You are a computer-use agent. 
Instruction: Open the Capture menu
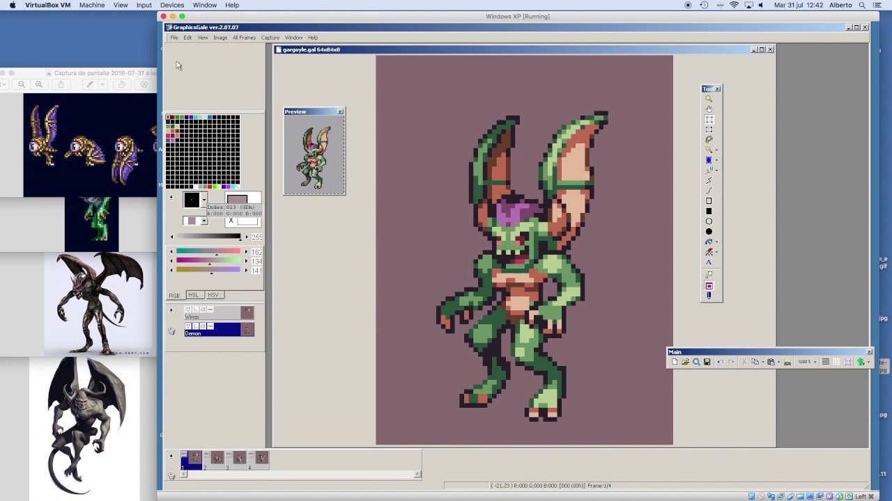[270, 38]
